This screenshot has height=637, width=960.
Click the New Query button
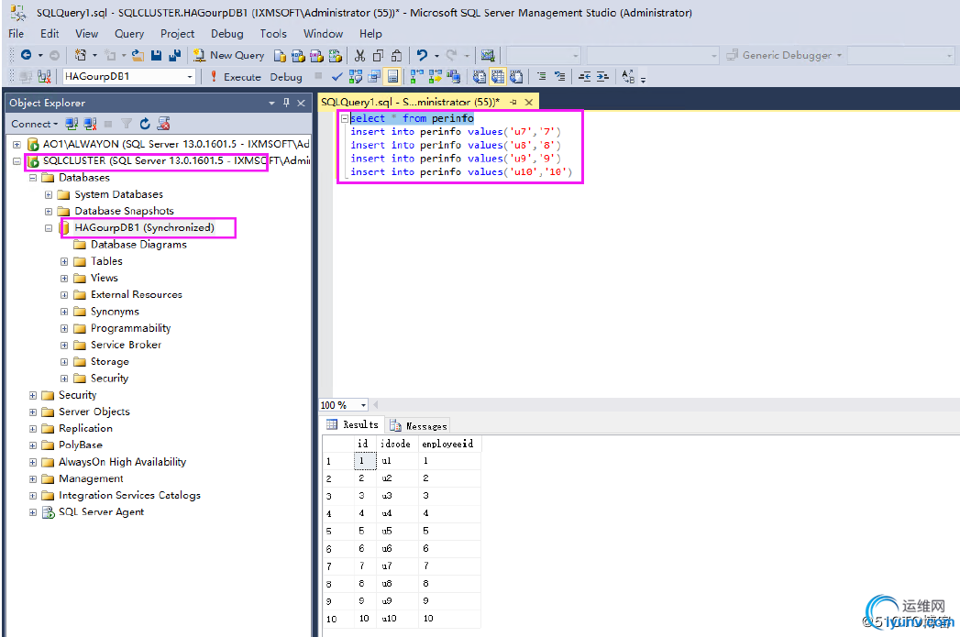click(x=229, y=56)
